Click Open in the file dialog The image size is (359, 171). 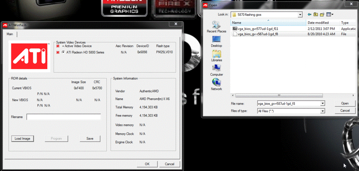click(345, 103)
